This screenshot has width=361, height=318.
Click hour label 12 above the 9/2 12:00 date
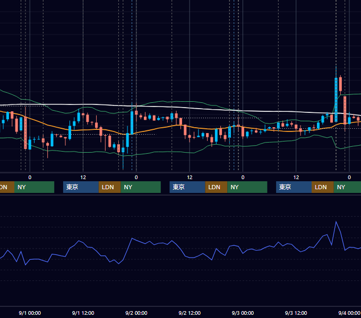[x=190, y=178]
